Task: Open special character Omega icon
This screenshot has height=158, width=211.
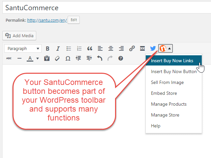Action: (68, 58)
